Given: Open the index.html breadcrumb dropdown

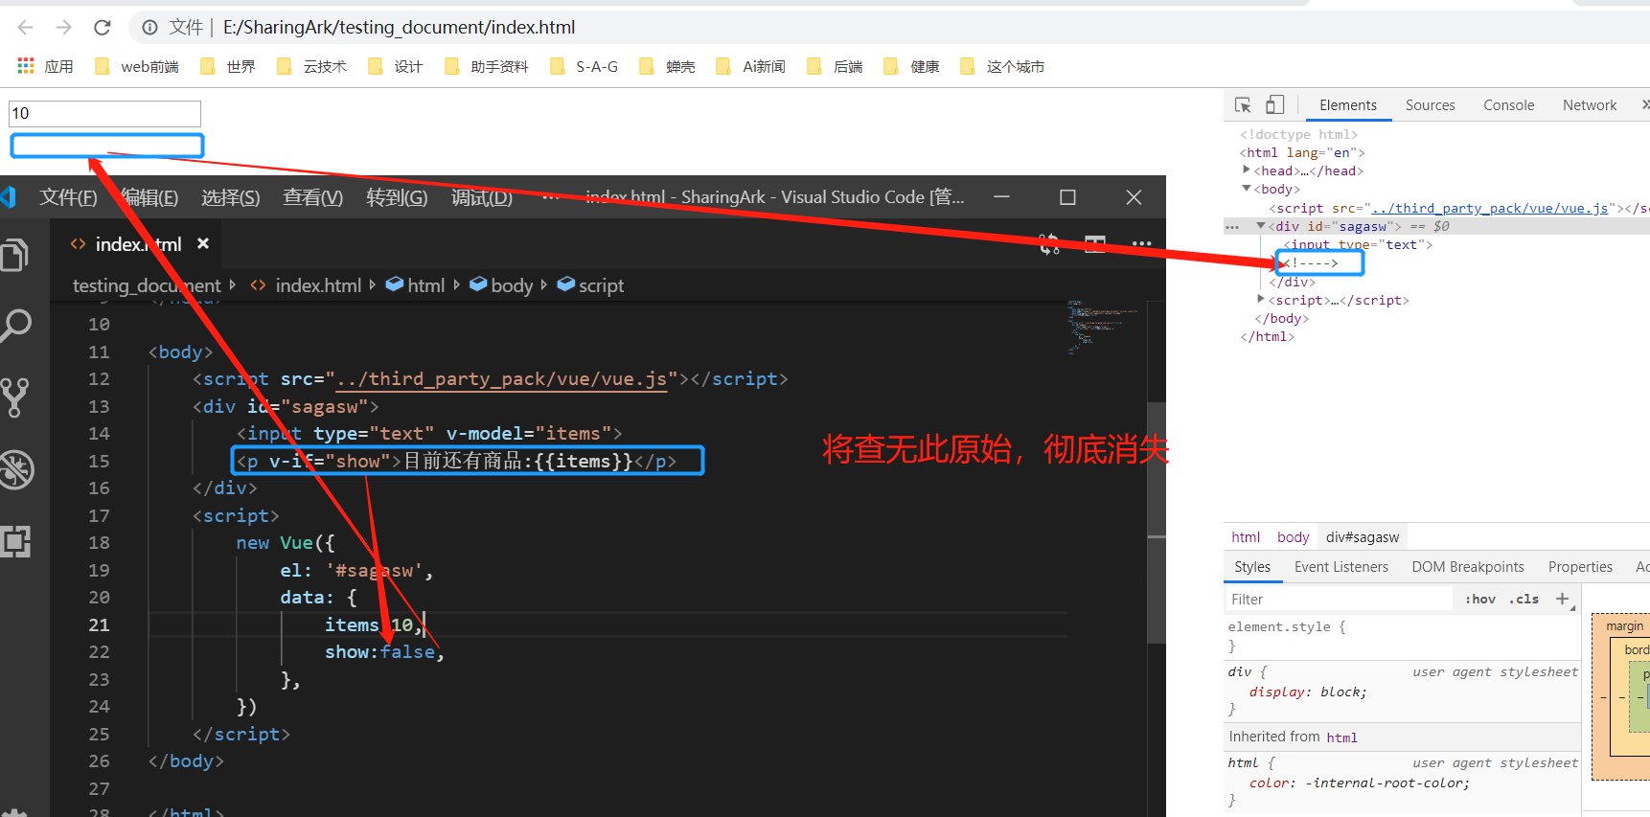Looking at the screenshot, I should [308, 285].
